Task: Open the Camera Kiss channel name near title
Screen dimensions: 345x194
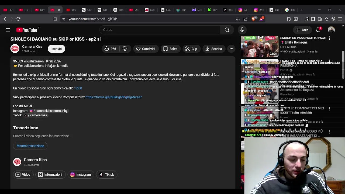Action: [32, 47]
